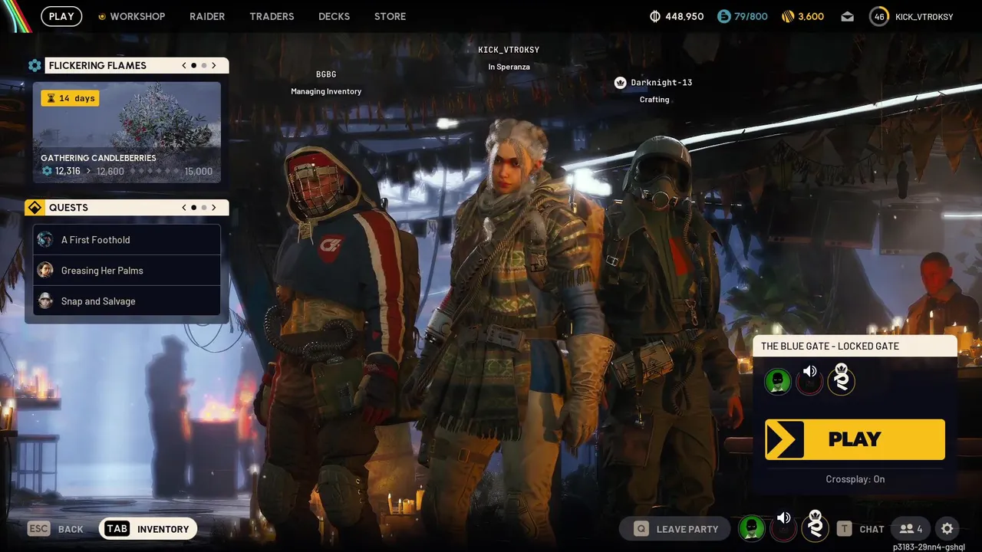Screen dimensions: 982x552
Task: Click the coin currency icon beside 448,950
Action: click(x=654, y=16)
